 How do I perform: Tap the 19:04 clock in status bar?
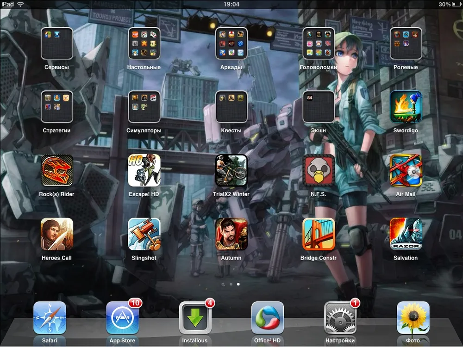[x=231, y=4]
